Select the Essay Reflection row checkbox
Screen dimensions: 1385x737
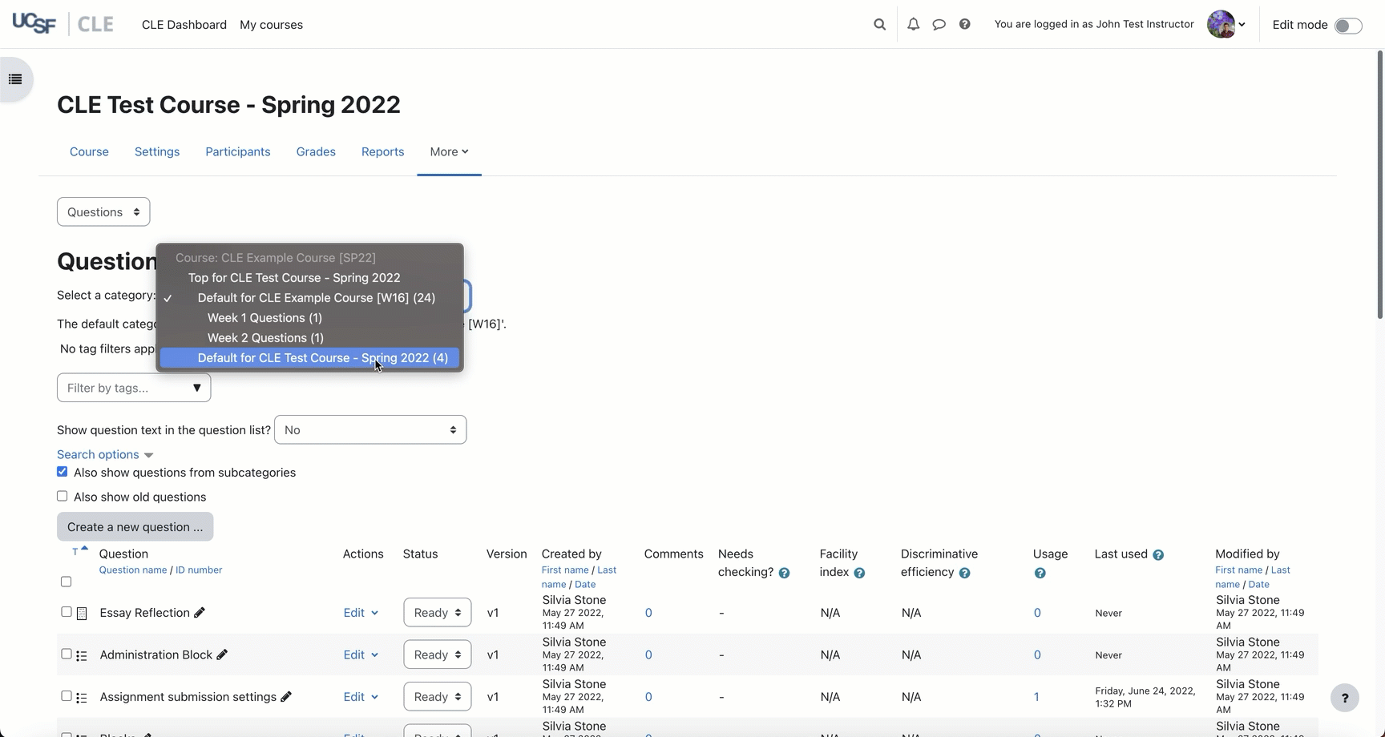click(x=67, y=612)
